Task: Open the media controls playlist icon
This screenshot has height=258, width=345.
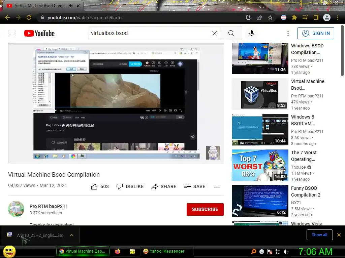Action: pyautogui.click(x=305, y=17)
